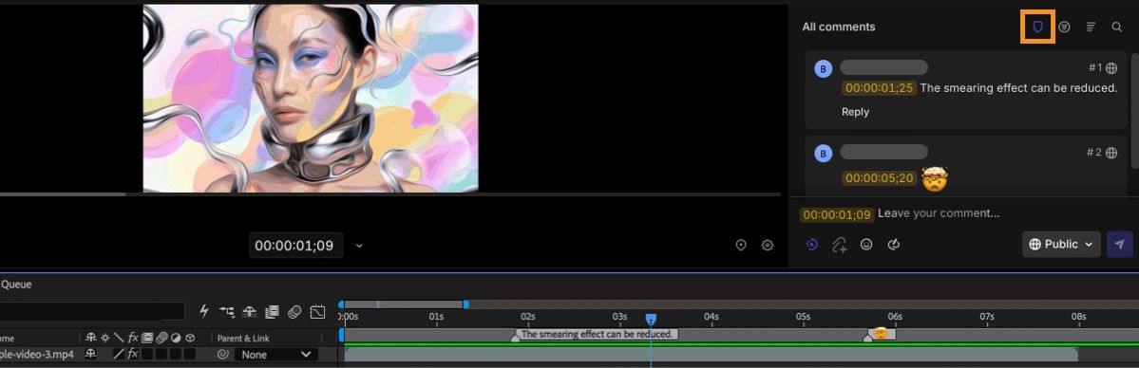
Task: Open the viewer settings gear icon
Action: (767, 246)
